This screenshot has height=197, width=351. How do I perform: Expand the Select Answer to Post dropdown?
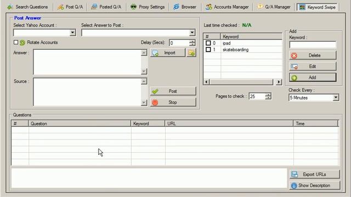pos(192,33)
